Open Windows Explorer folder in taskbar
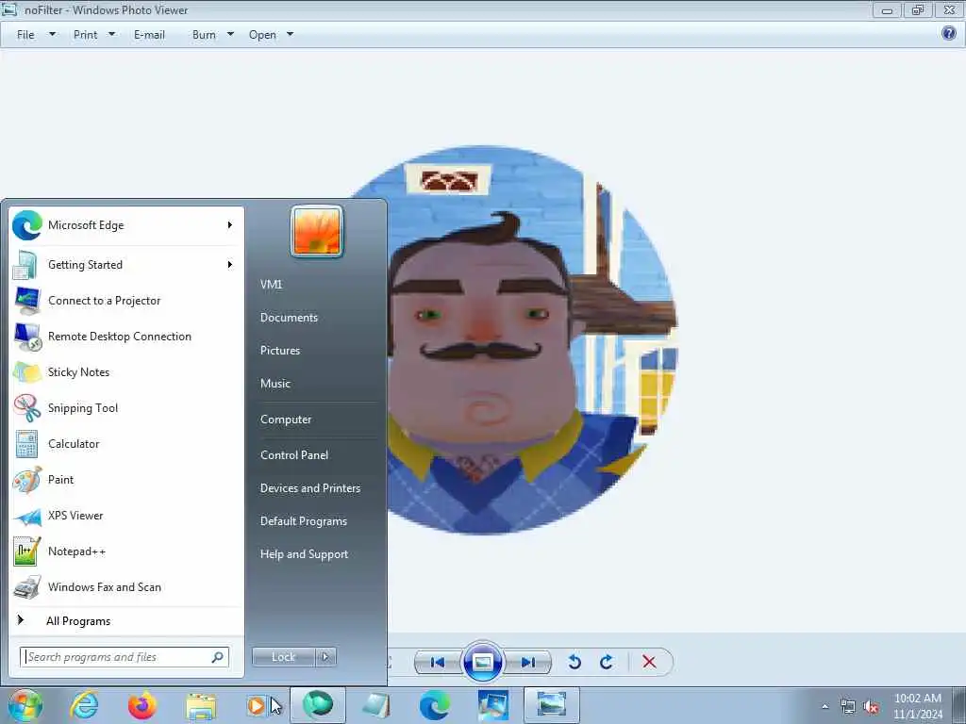 201,706
